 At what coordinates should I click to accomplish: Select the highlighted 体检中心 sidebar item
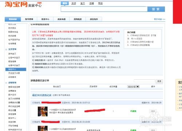16,69
